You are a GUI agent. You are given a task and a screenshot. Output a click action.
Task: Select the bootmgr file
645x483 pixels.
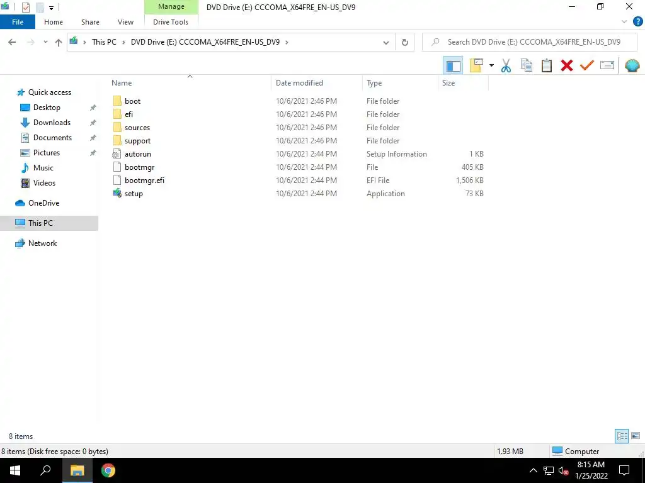pyautogui.click(x=139, y=167)
